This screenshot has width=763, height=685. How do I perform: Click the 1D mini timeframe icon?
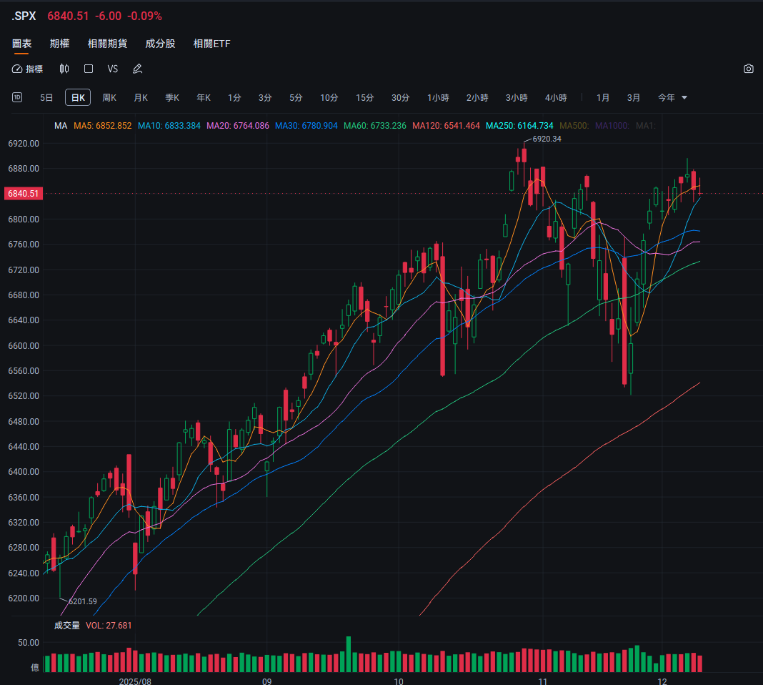16,97
